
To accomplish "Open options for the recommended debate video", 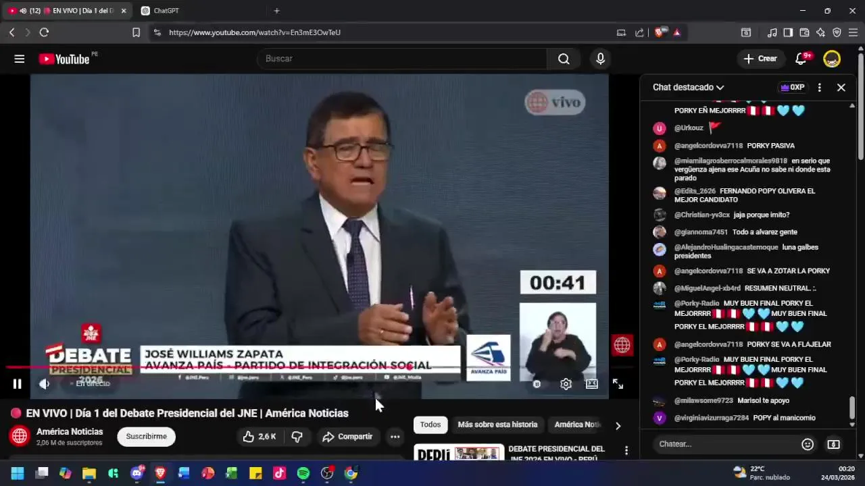I will (626, 450).
